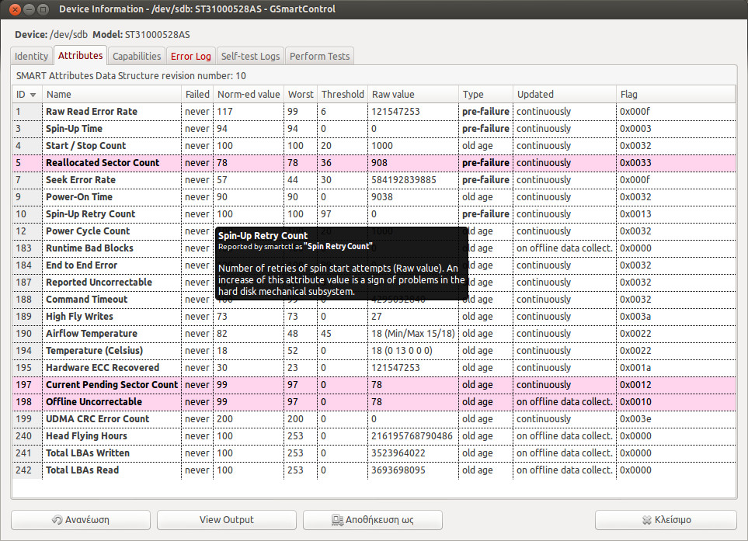Click the Αποθήκευση ως save button
748x541 pixels.
(373, 520)
